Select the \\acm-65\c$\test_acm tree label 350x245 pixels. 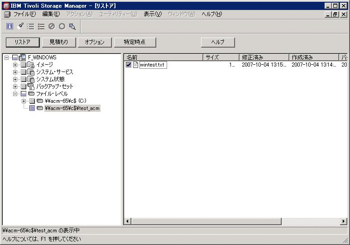tap(72, 108)
